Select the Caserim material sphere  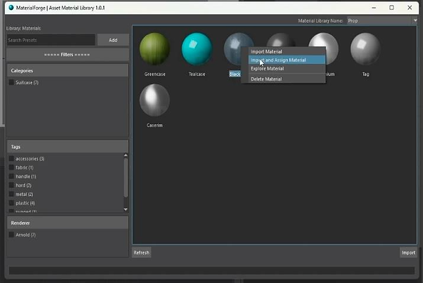(x=155, y=101)
